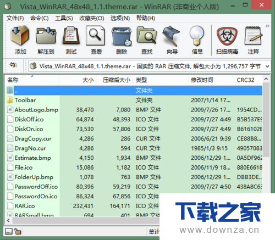Open the Help (帮助) menu
This screenshot has width=275, height=240.
click(x=146, y=18)
